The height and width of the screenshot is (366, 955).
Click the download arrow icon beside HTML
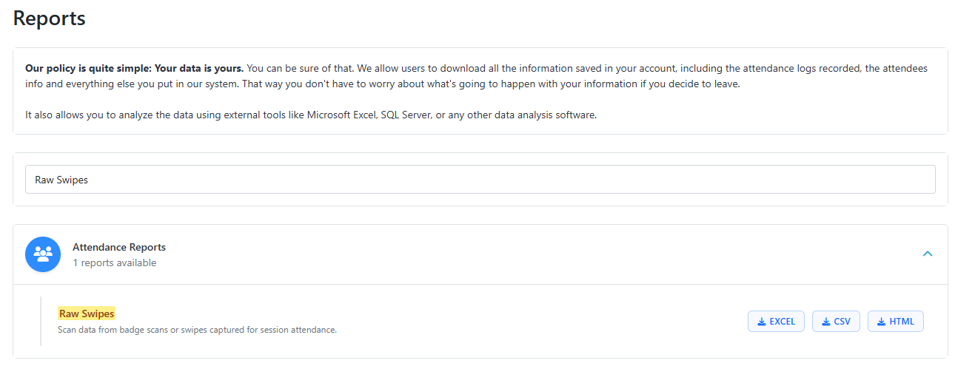click(881, 322)
